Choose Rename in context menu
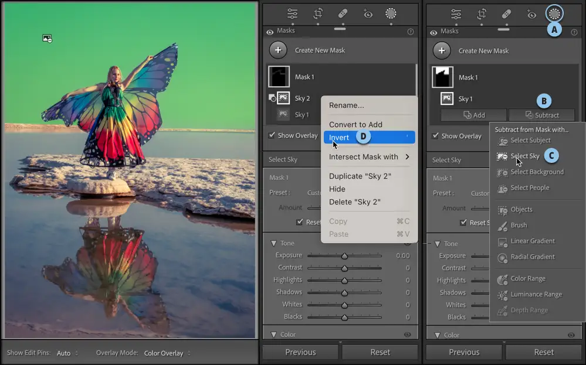The image size is (586, 365). click(369, 105)
